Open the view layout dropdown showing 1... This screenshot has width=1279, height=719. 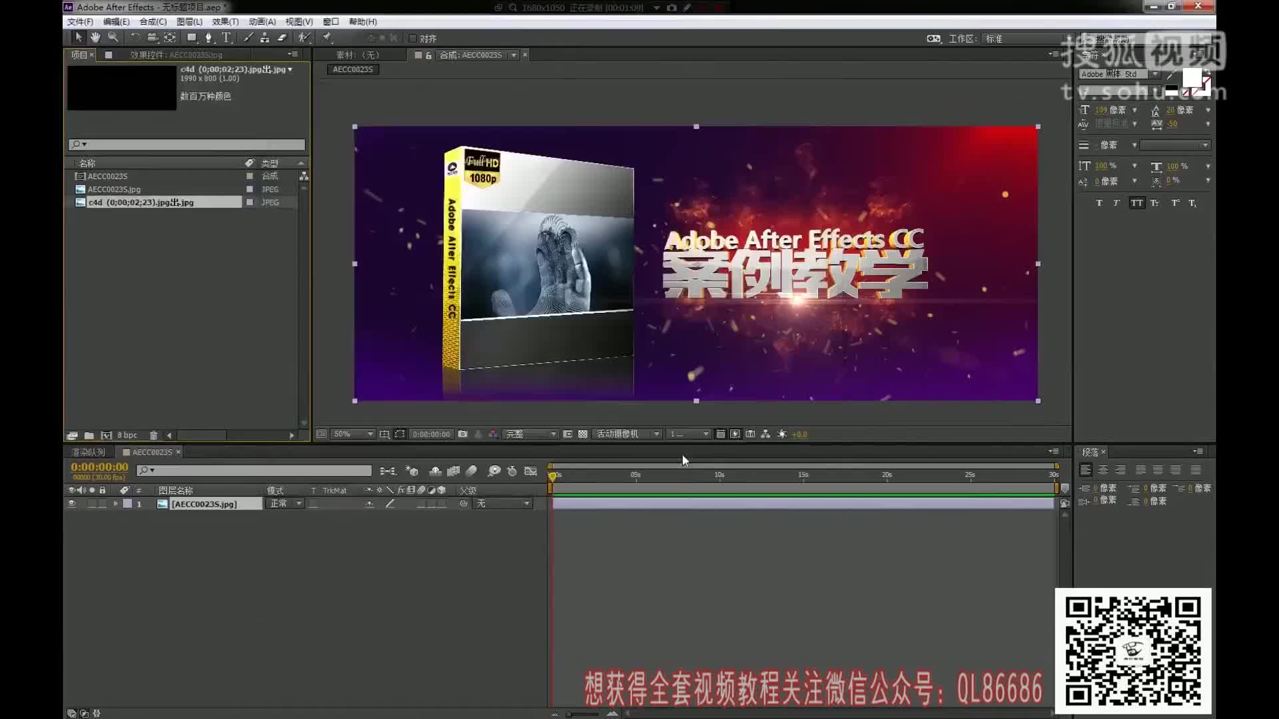coord(689,434)
